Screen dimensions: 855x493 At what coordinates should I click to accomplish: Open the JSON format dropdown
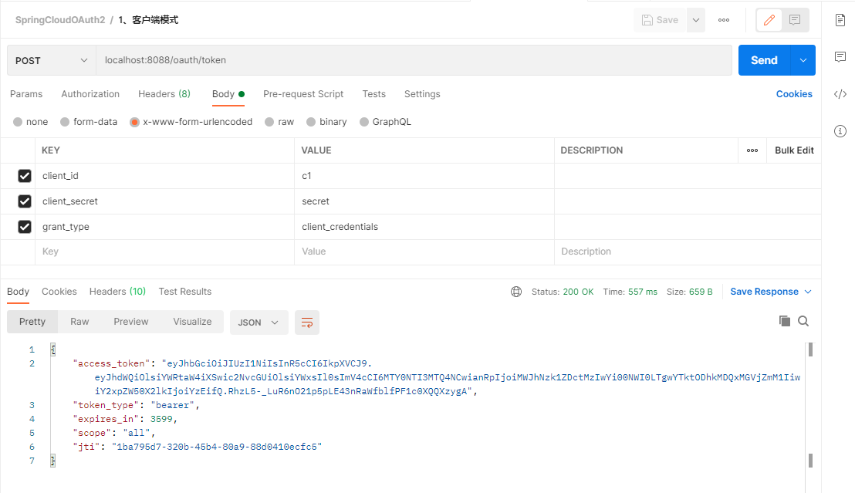pos(259,322)
